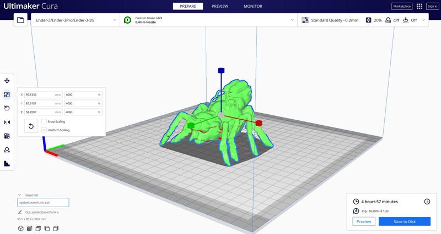The width and height of the screenshot is (441, 234).
Task: Toggle the Uniform Scaling checkbox
Action: point(44,130)
